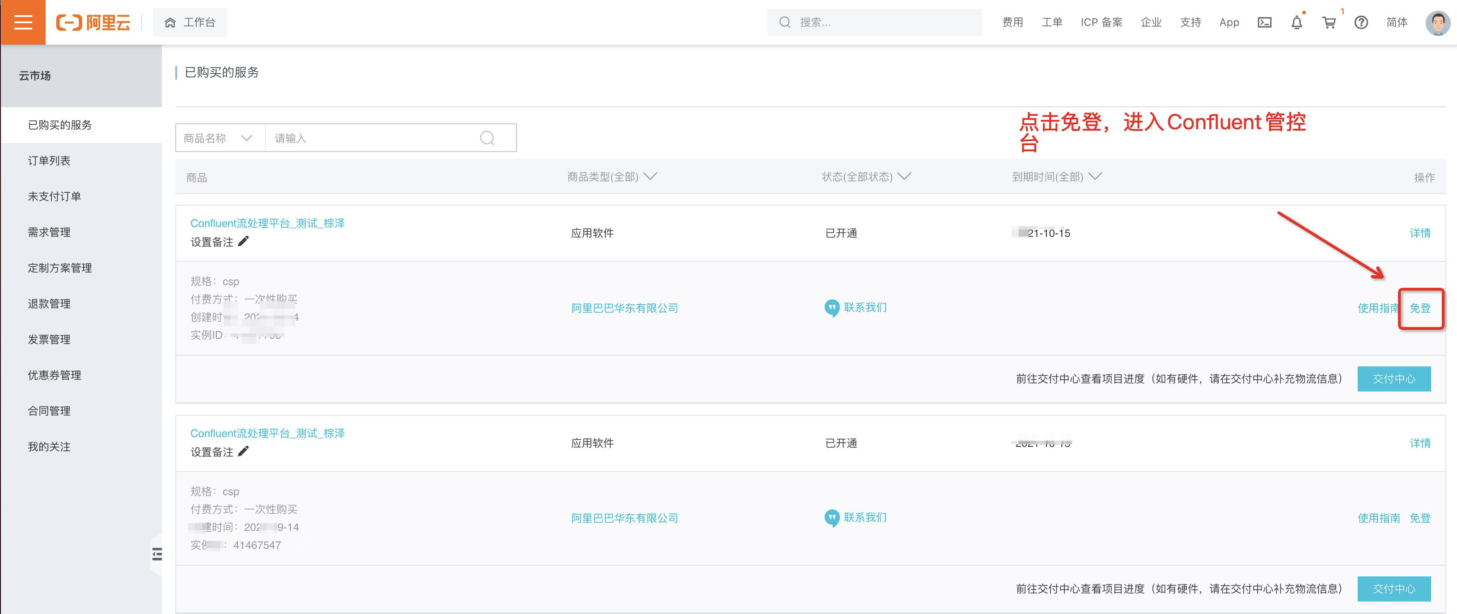Click the Alibaba Cloud logo
This screenshot has height=614, width=1457.
coord(93,23)
